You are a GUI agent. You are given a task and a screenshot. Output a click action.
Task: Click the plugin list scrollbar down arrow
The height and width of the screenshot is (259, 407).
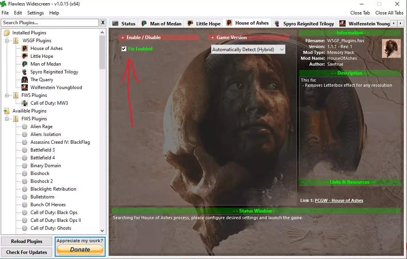(102, 231)
